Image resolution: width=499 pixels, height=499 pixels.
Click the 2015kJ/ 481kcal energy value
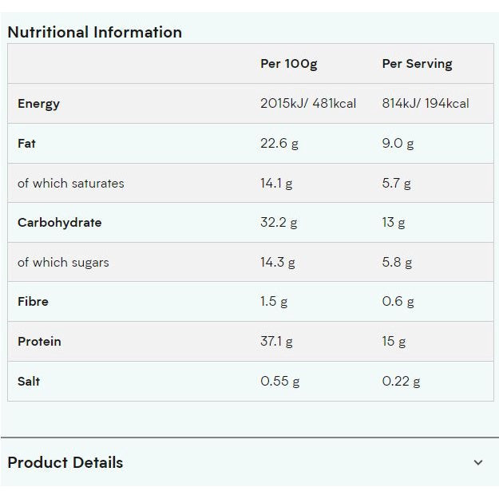[308, 104]
